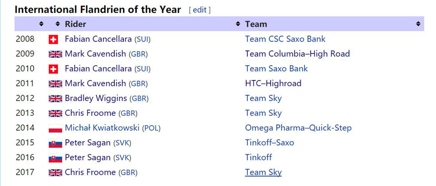
Task: Sort table by year column arrows
Action: click(x=41, y=24)
